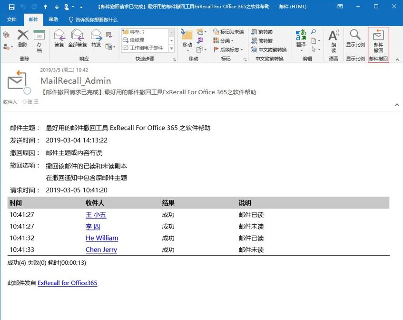
Task: Reply to the email with 答复
Action: tap(59, 39)
